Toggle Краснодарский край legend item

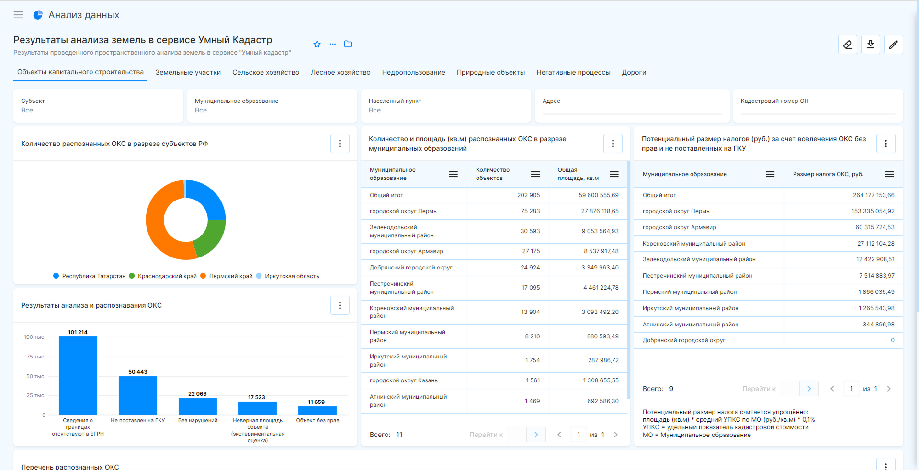(x=163, y=276)
